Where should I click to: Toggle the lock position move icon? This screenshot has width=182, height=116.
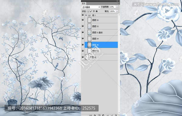[94, 11]
